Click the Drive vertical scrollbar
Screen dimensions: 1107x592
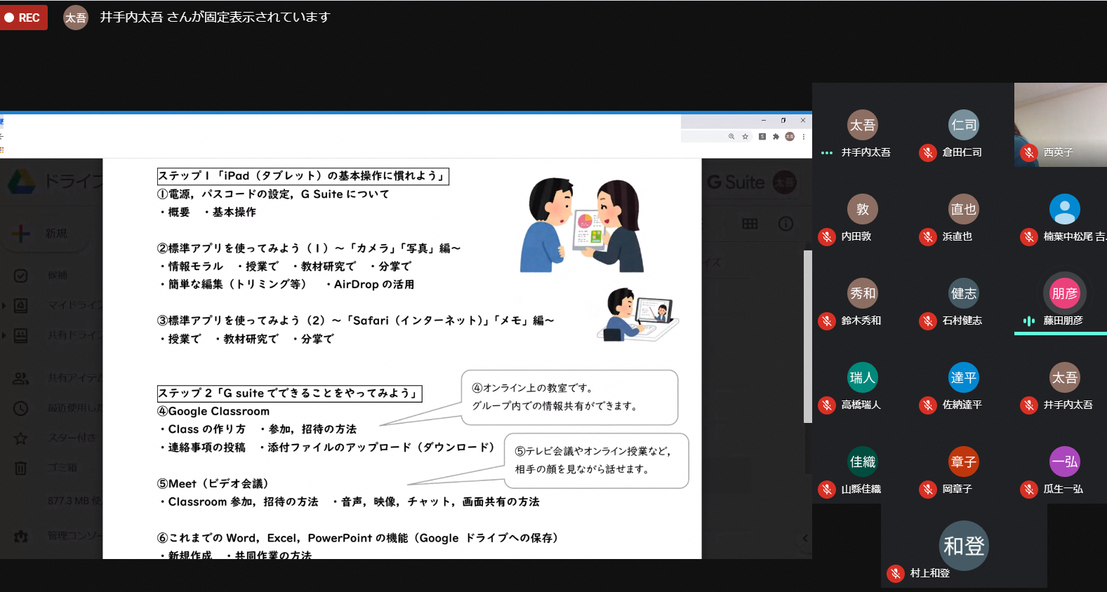click(x=808, y=337)
